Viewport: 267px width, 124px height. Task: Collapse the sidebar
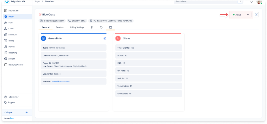17,112
